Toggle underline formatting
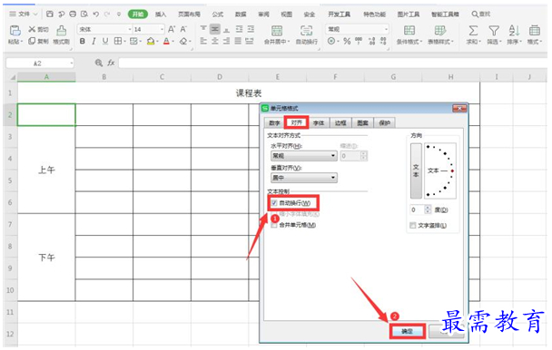The height and width of the screenshot is (350, 552). (105, 42)
